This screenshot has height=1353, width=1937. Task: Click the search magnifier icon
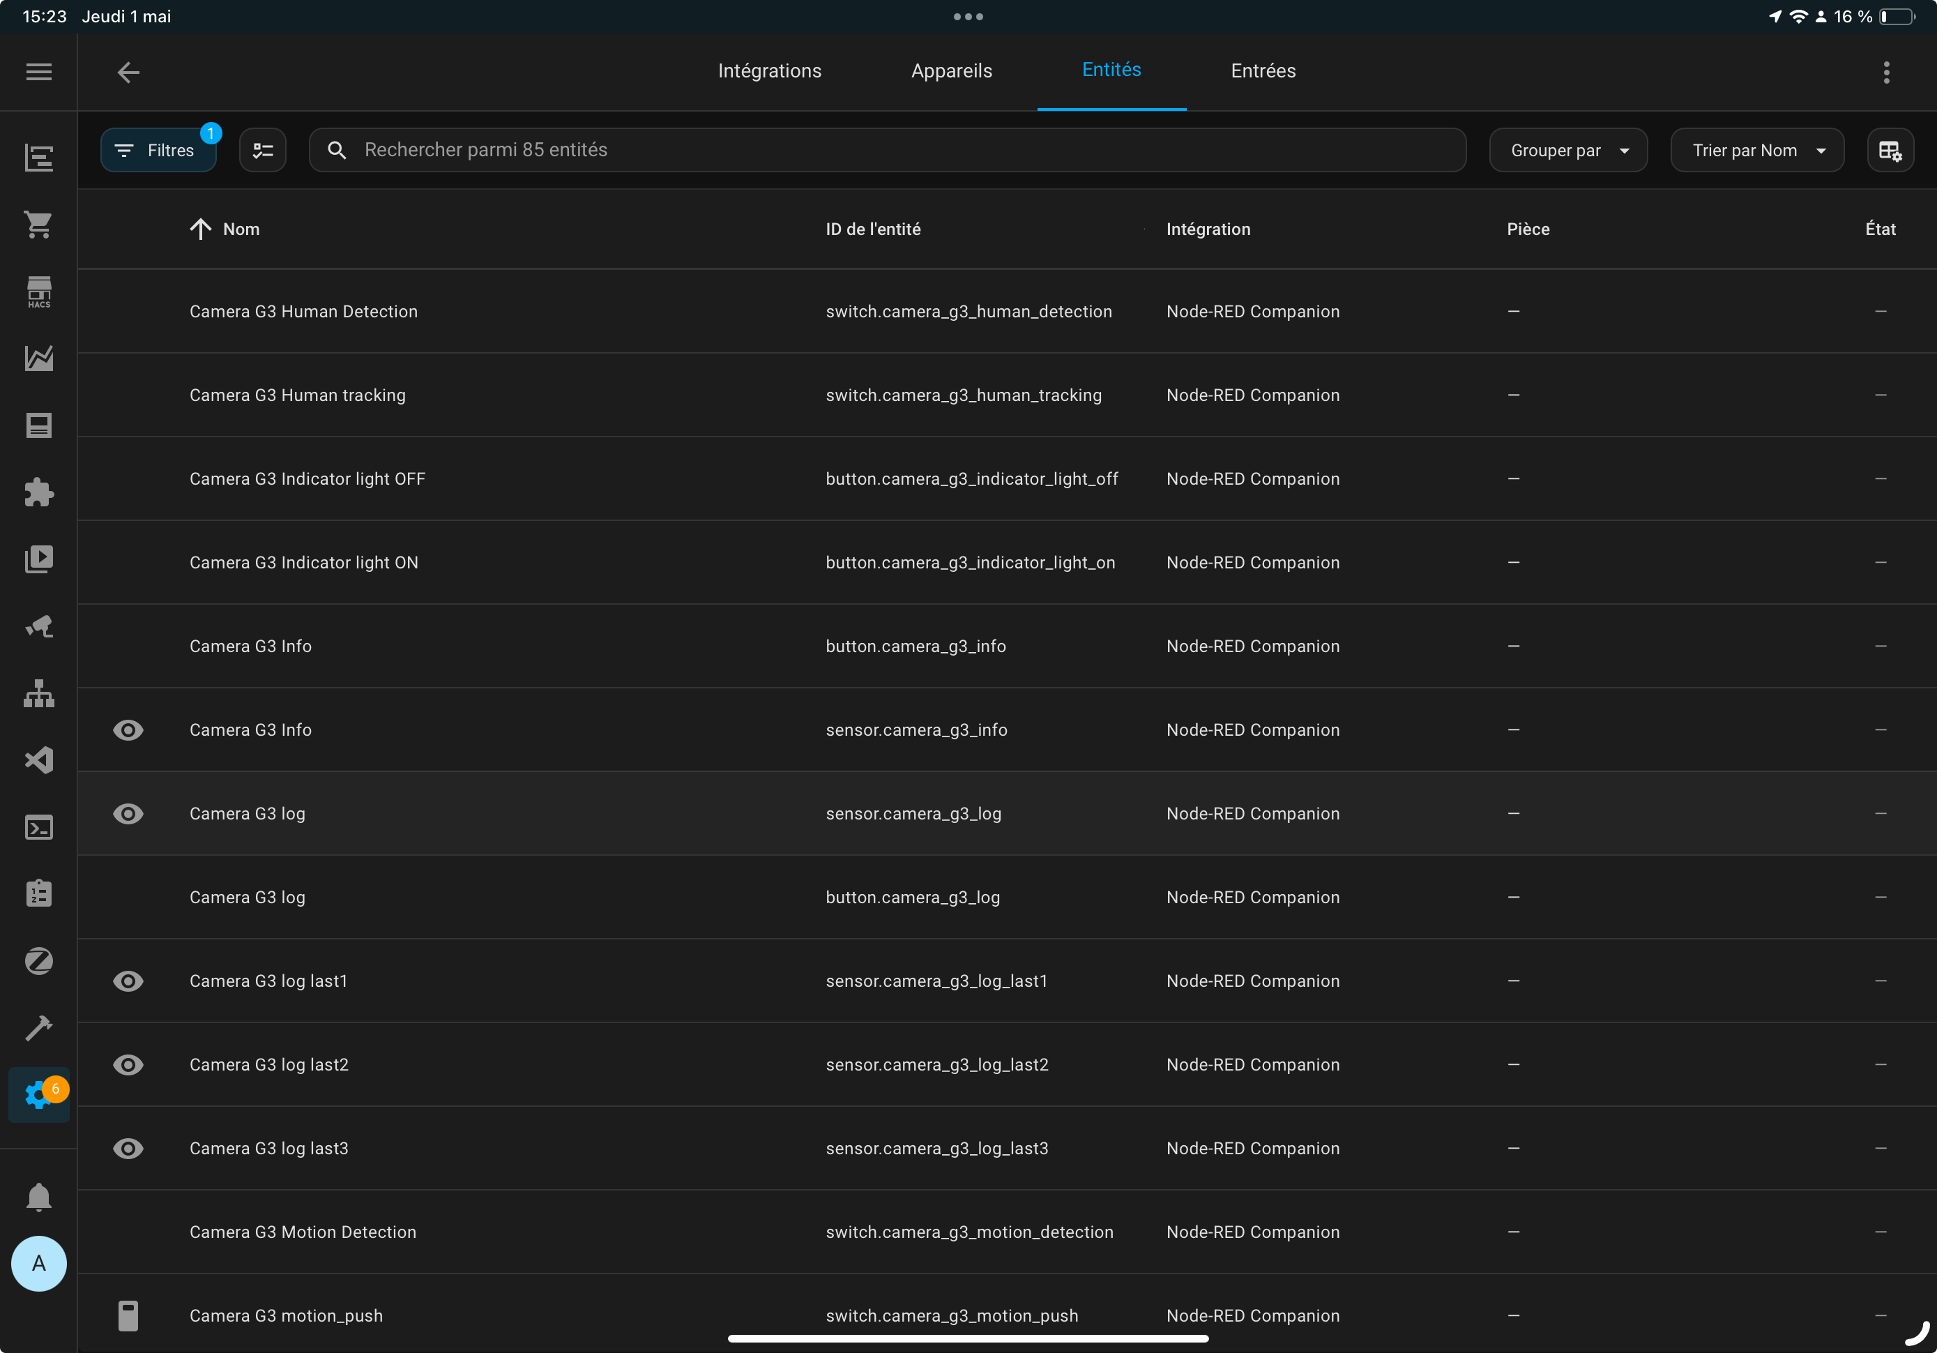(337, 150)
